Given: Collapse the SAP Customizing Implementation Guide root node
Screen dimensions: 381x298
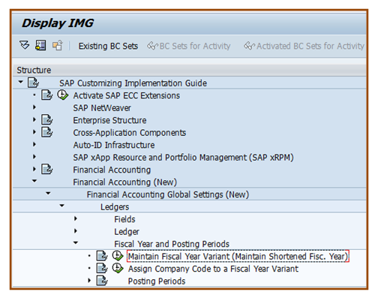Looking at the screenshot, I should 21,82.
